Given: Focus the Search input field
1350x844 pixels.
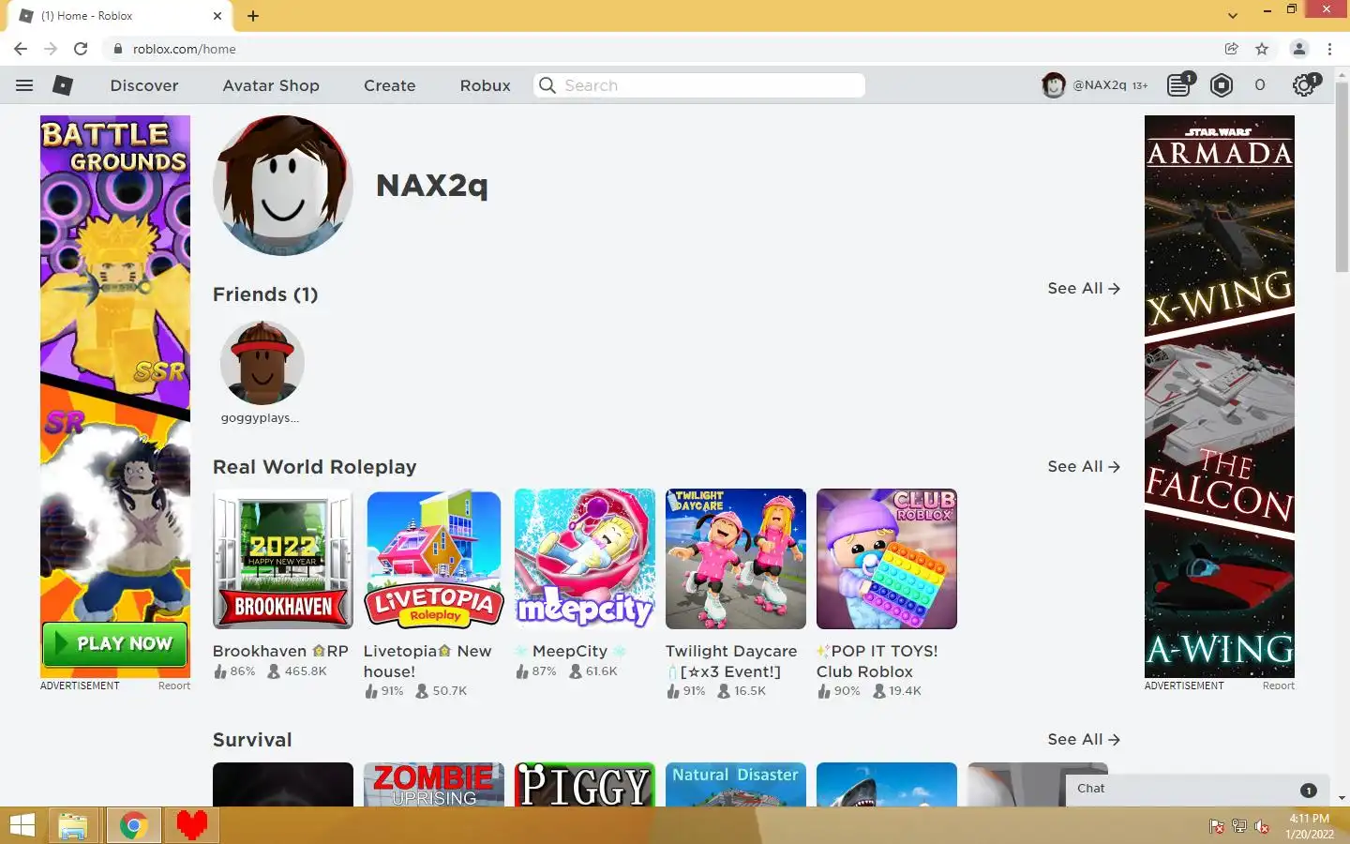Looking at the screenshot, I should coord(699,85).
